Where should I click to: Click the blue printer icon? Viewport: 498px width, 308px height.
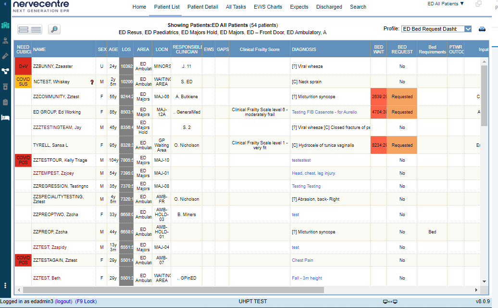click(x=482, y=29)
